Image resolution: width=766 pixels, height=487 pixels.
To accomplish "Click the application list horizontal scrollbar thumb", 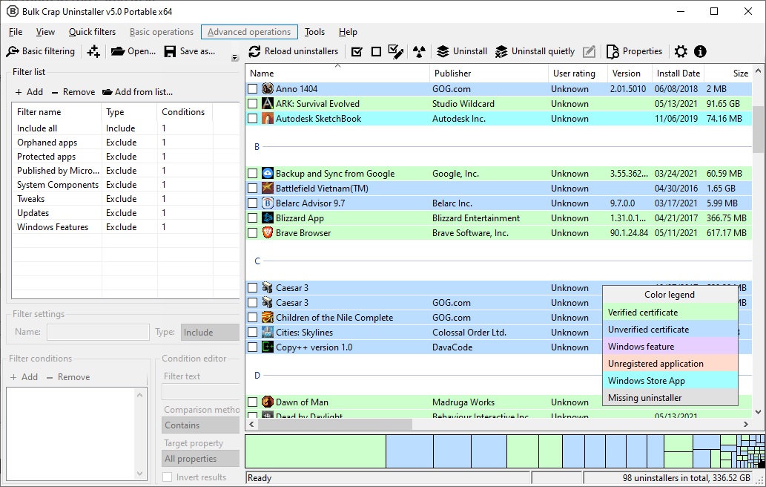I will (x=335, y=425).
